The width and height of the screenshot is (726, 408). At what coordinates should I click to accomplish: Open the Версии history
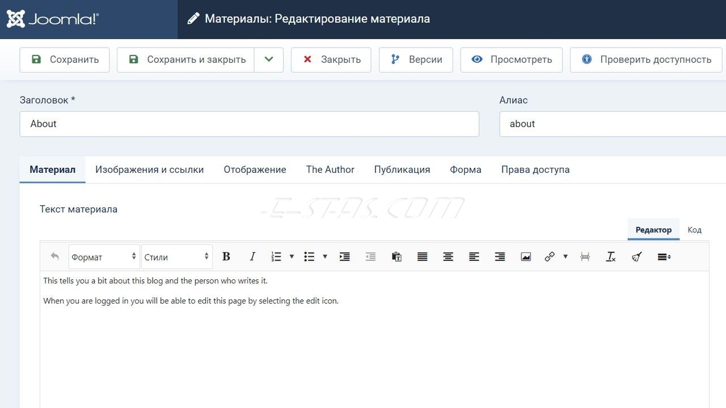(416, 59)
